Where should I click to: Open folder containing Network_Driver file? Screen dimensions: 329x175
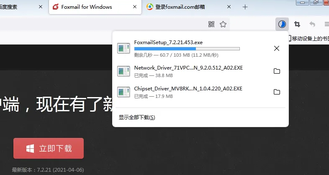[x=277, y=71]
